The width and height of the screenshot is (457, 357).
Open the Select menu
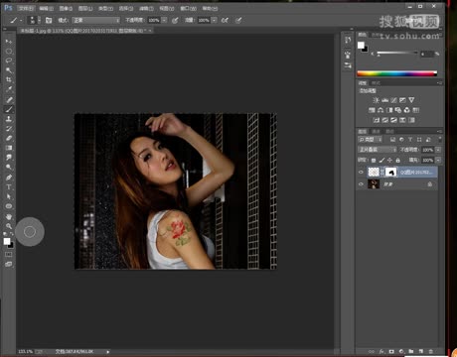[x=126, y=8]
